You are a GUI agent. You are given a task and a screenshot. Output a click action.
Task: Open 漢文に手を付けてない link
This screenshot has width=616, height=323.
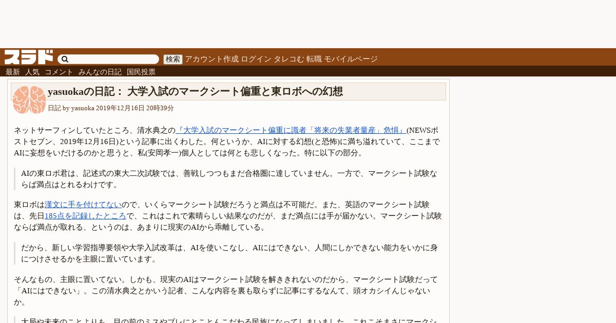tap(83, 205)
